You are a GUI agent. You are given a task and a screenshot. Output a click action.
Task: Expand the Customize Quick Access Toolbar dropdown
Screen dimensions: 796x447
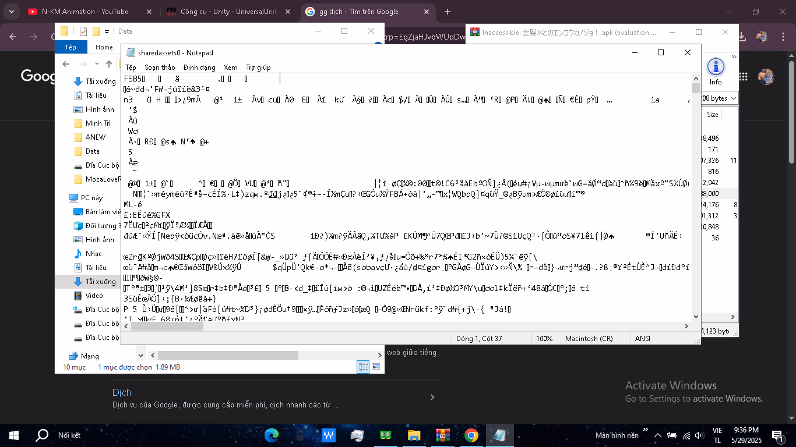(x=107, y=31)
